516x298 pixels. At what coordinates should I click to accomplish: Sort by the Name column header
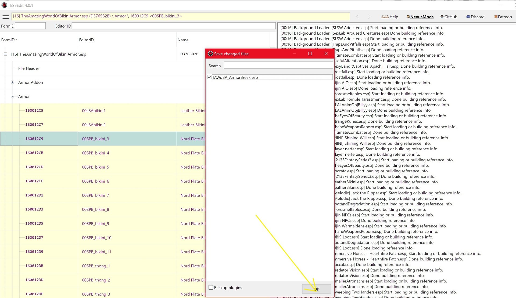[x=223, y=40]
